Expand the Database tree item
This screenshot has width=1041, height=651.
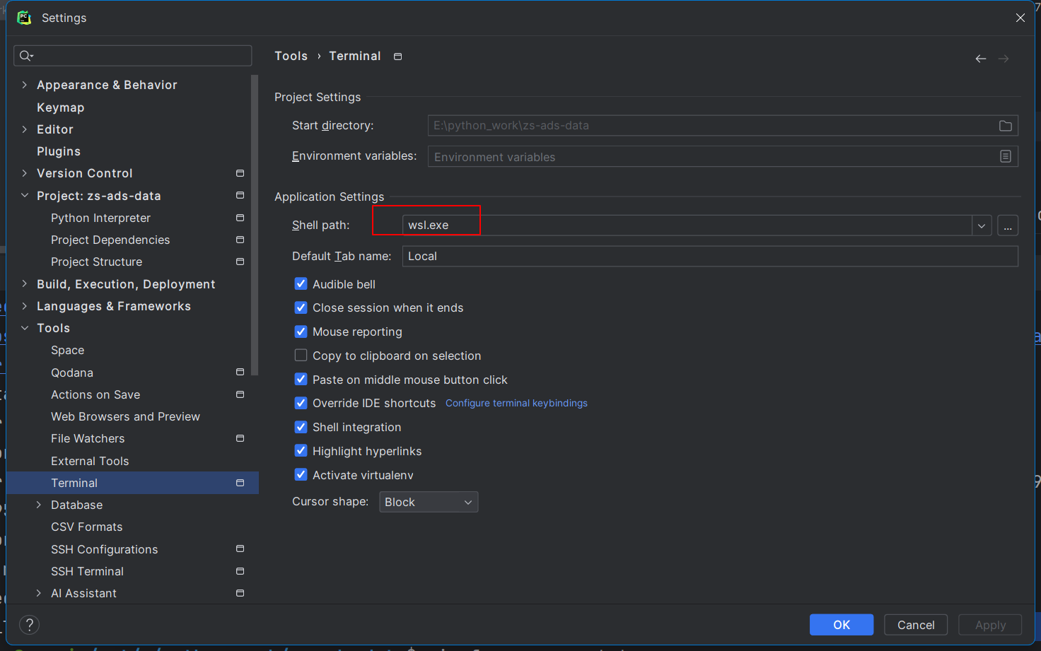pos(39,505)
